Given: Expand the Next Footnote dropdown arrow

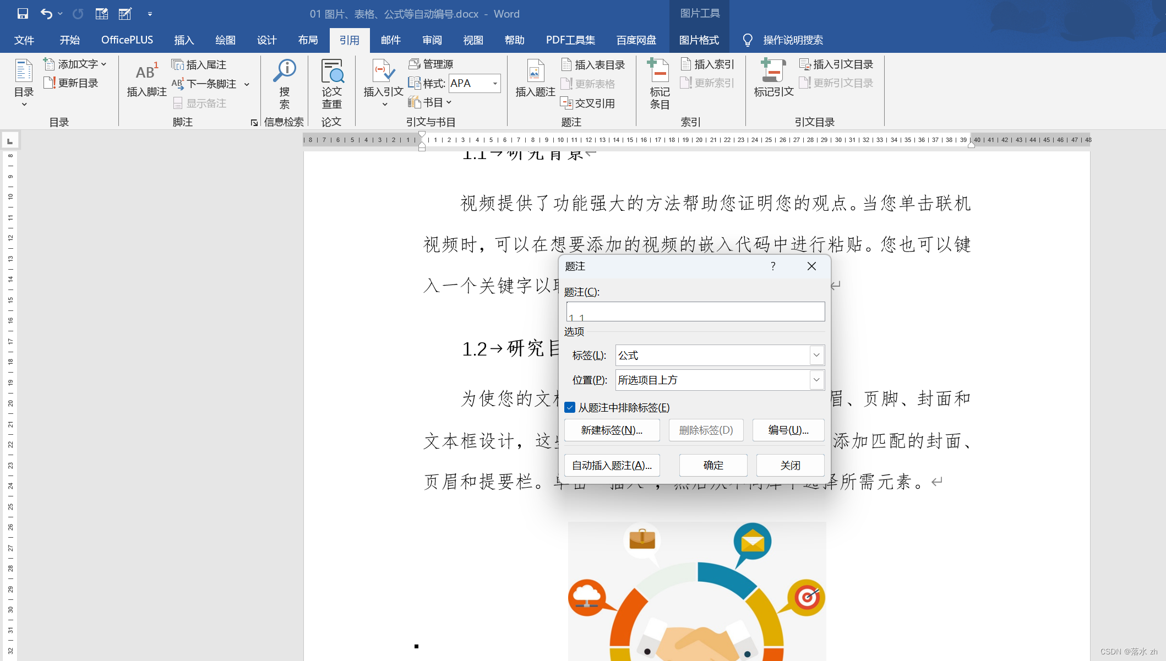Looking at the screenshot, I should (x=247, y=84).
